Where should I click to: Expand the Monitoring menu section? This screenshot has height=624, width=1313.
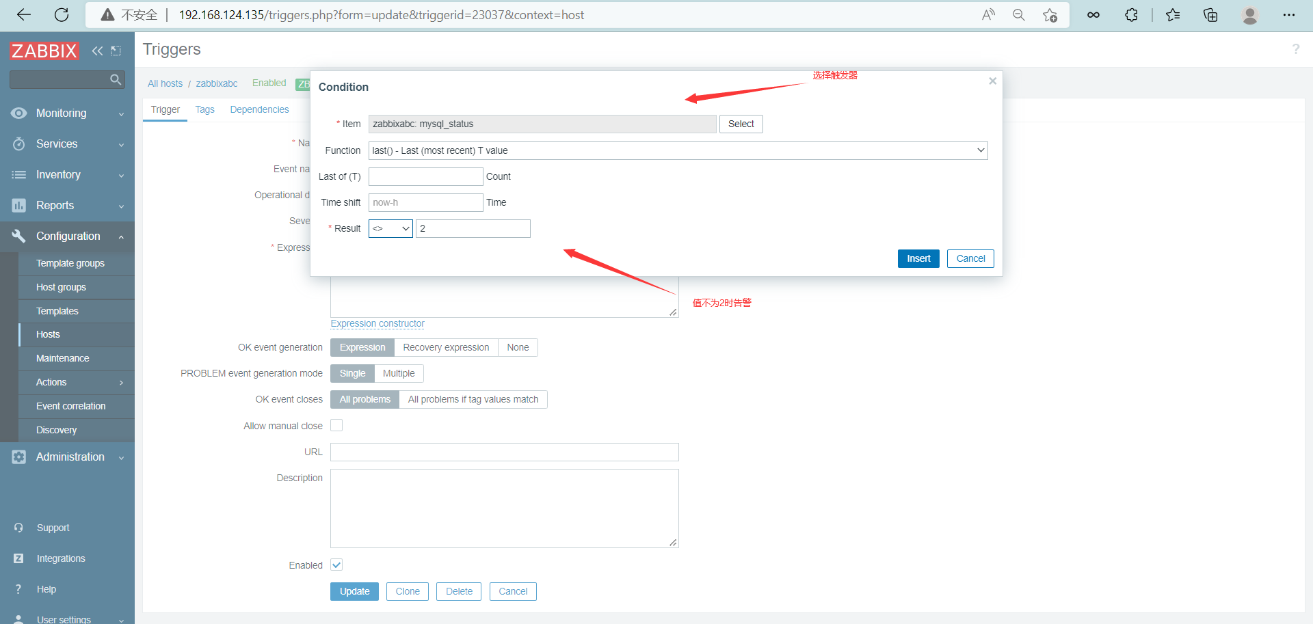click(121, 114)
